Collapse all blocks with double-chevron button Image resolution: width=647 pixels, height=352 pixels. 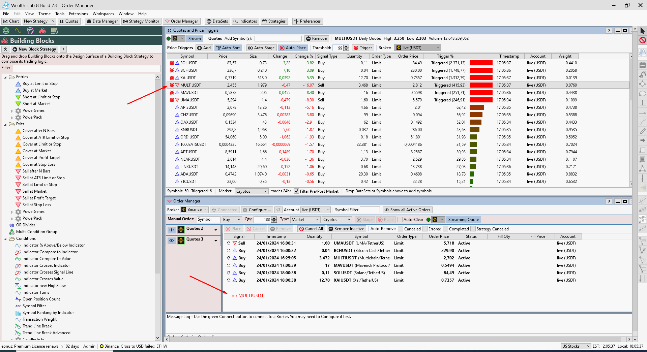[5, 49]
